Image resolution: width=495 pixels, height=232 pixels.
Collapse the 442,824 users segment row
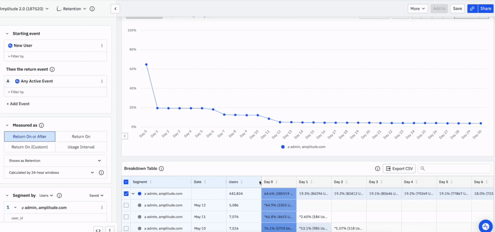click(133, 193)
